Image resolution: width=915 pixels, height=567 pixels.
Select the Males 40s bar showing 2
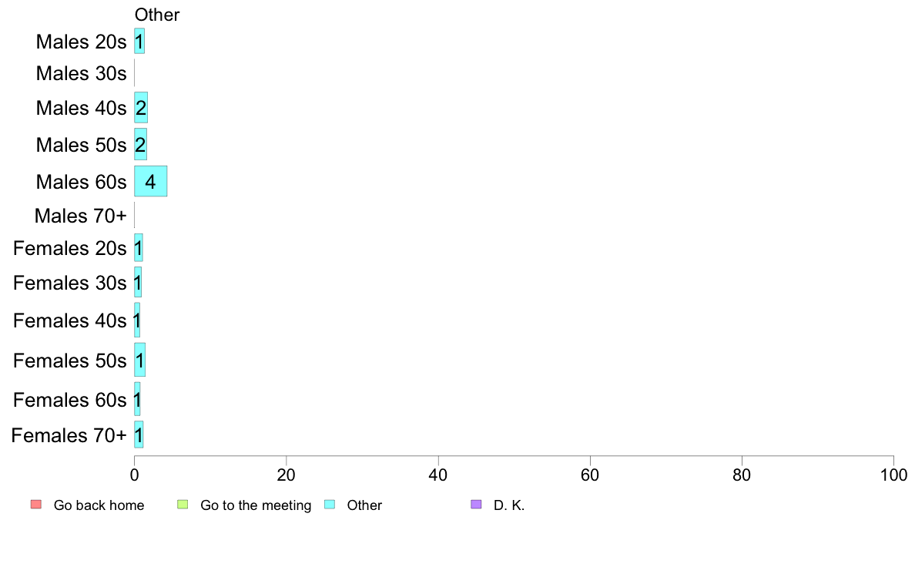pyautogui.click(x=141, y=107)
